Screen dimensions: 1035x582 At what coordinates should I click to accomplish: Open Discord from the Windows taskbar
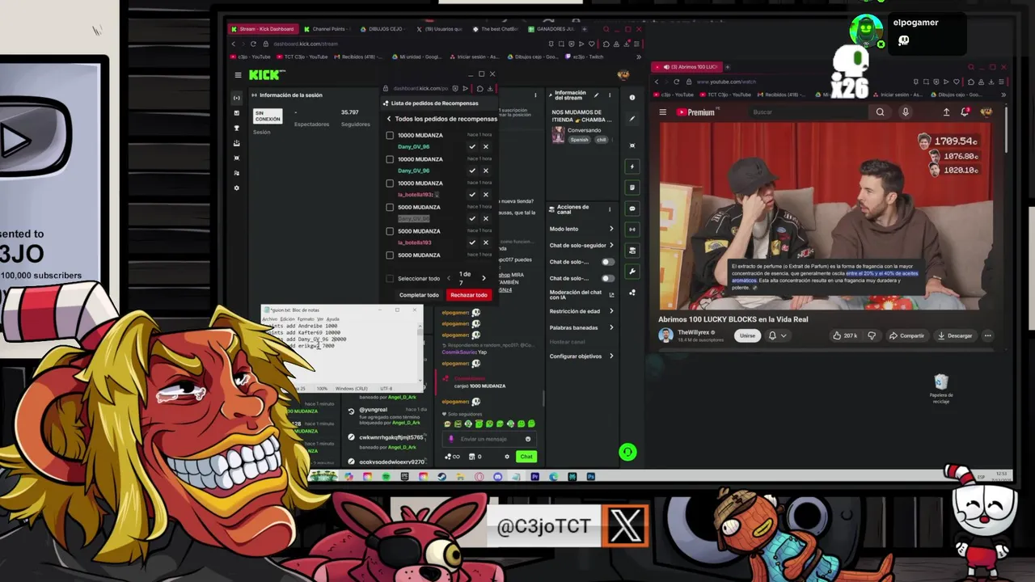click(497, 477)
